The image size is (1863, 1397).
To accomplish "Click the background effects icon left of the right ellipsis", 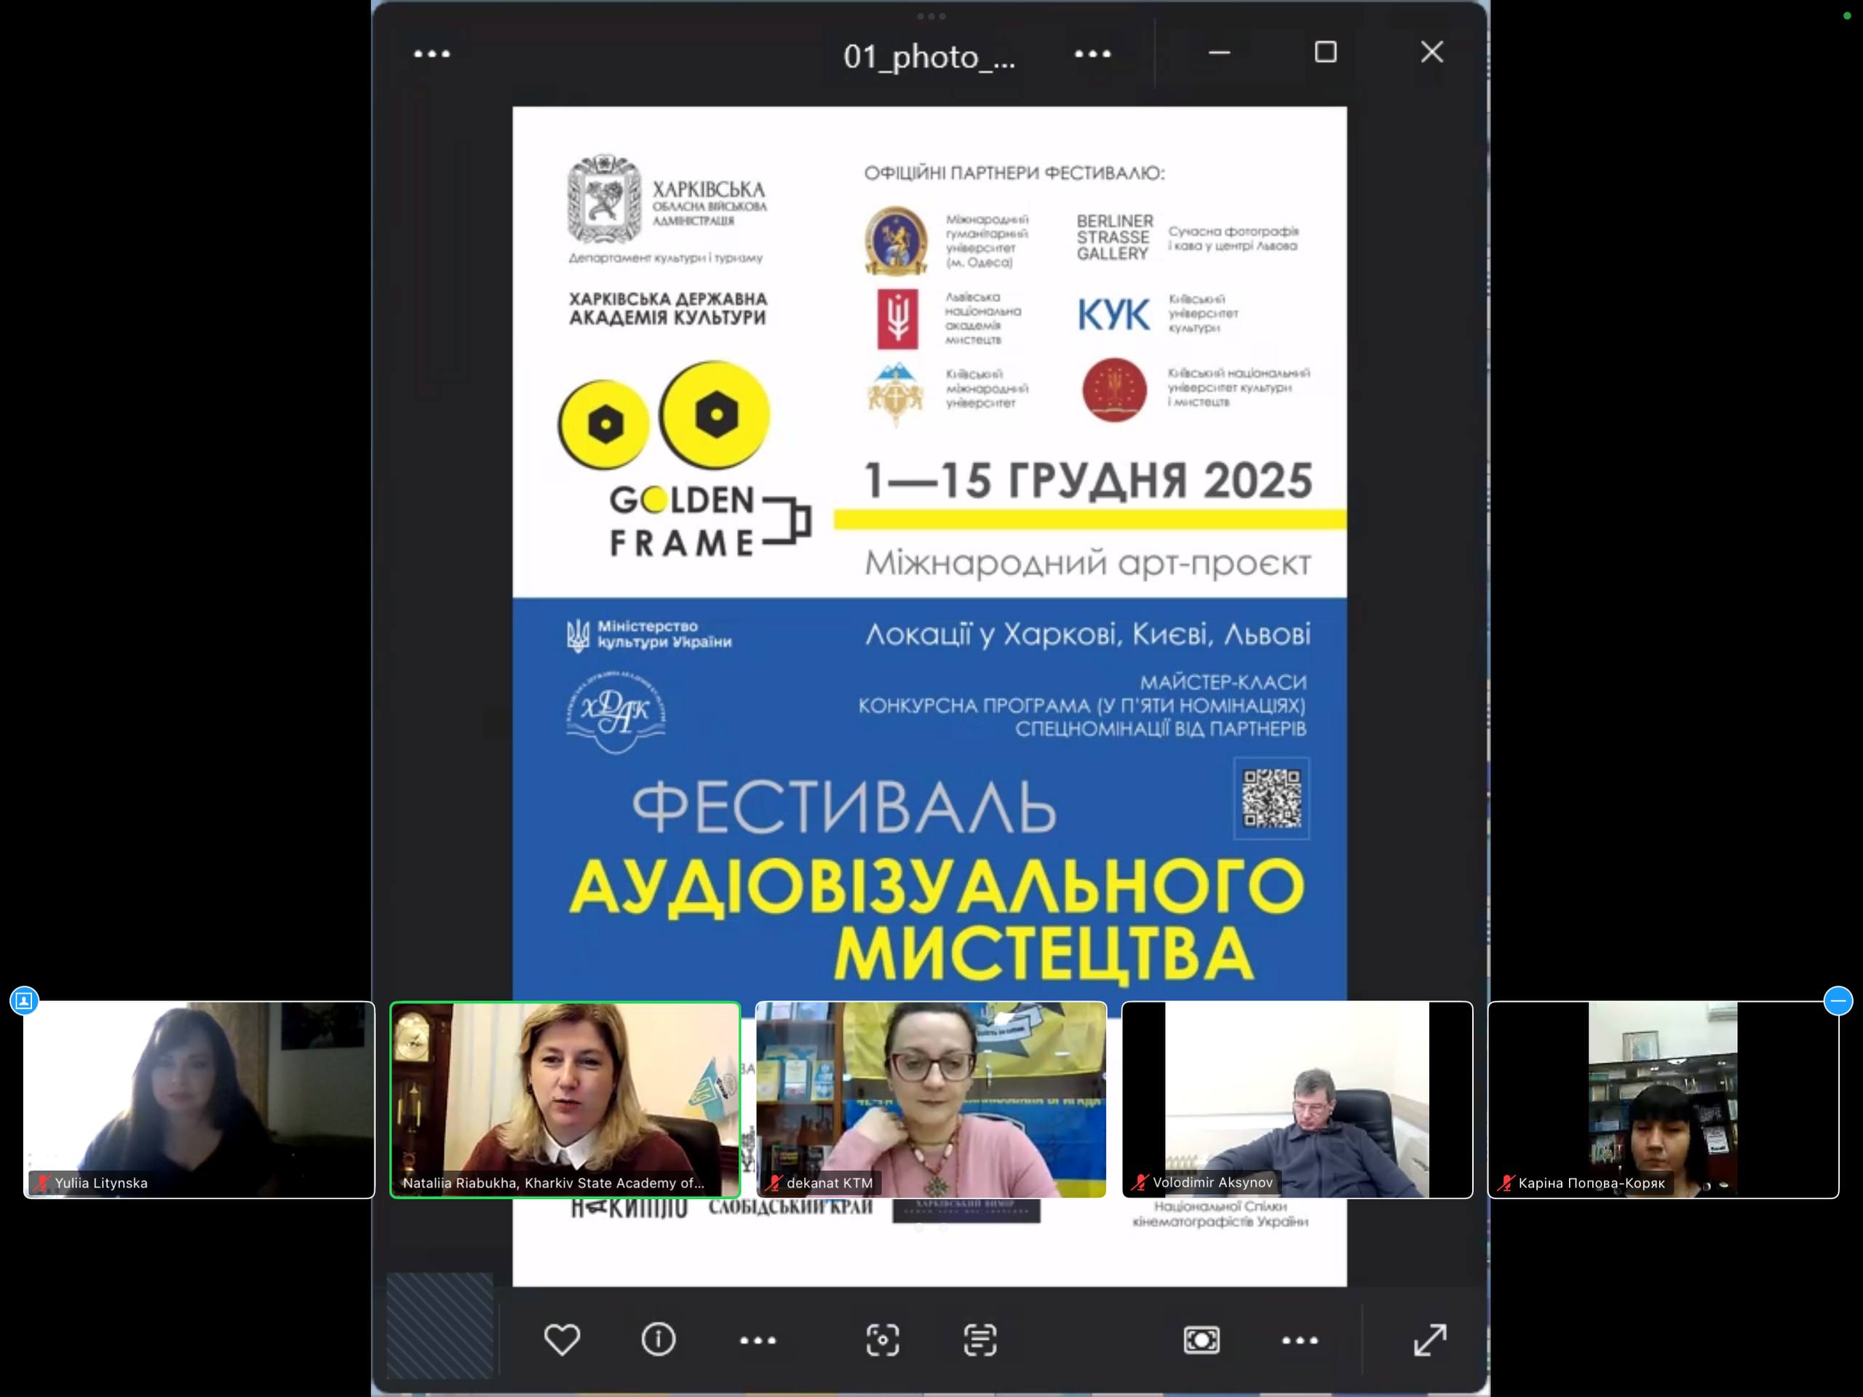I will pos(1201,1339).
